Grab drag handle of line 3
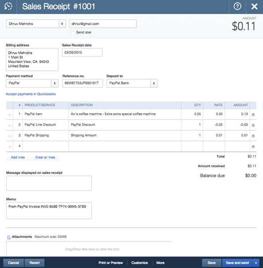The width and height of the screenshot is (263, 268). (x=10, y=136)
